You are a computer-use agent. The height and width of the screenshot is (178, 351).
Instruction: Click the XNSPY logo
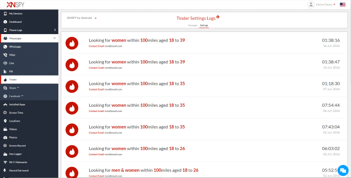pyautogui.click(x=15, y=5)
